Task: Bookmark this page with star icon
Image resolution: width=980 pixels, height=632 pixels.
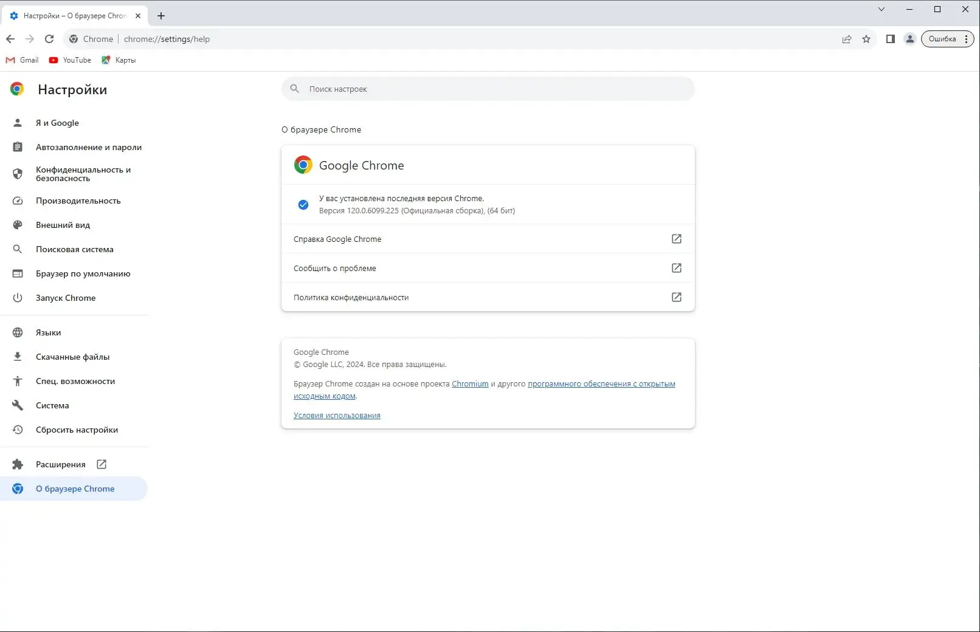Action: click(866, 39)
